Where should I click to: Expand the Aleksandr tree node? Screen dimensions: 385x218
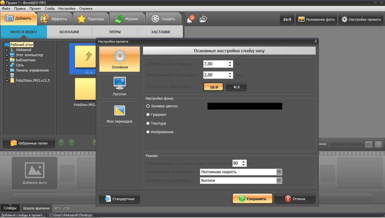click(x=6, y=50)
